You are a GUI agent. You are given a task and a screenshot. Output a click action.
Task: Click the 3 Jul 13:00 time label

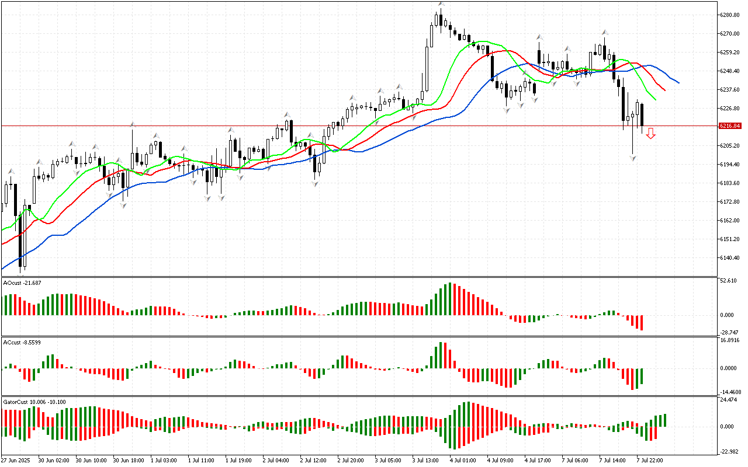[425, 461]
